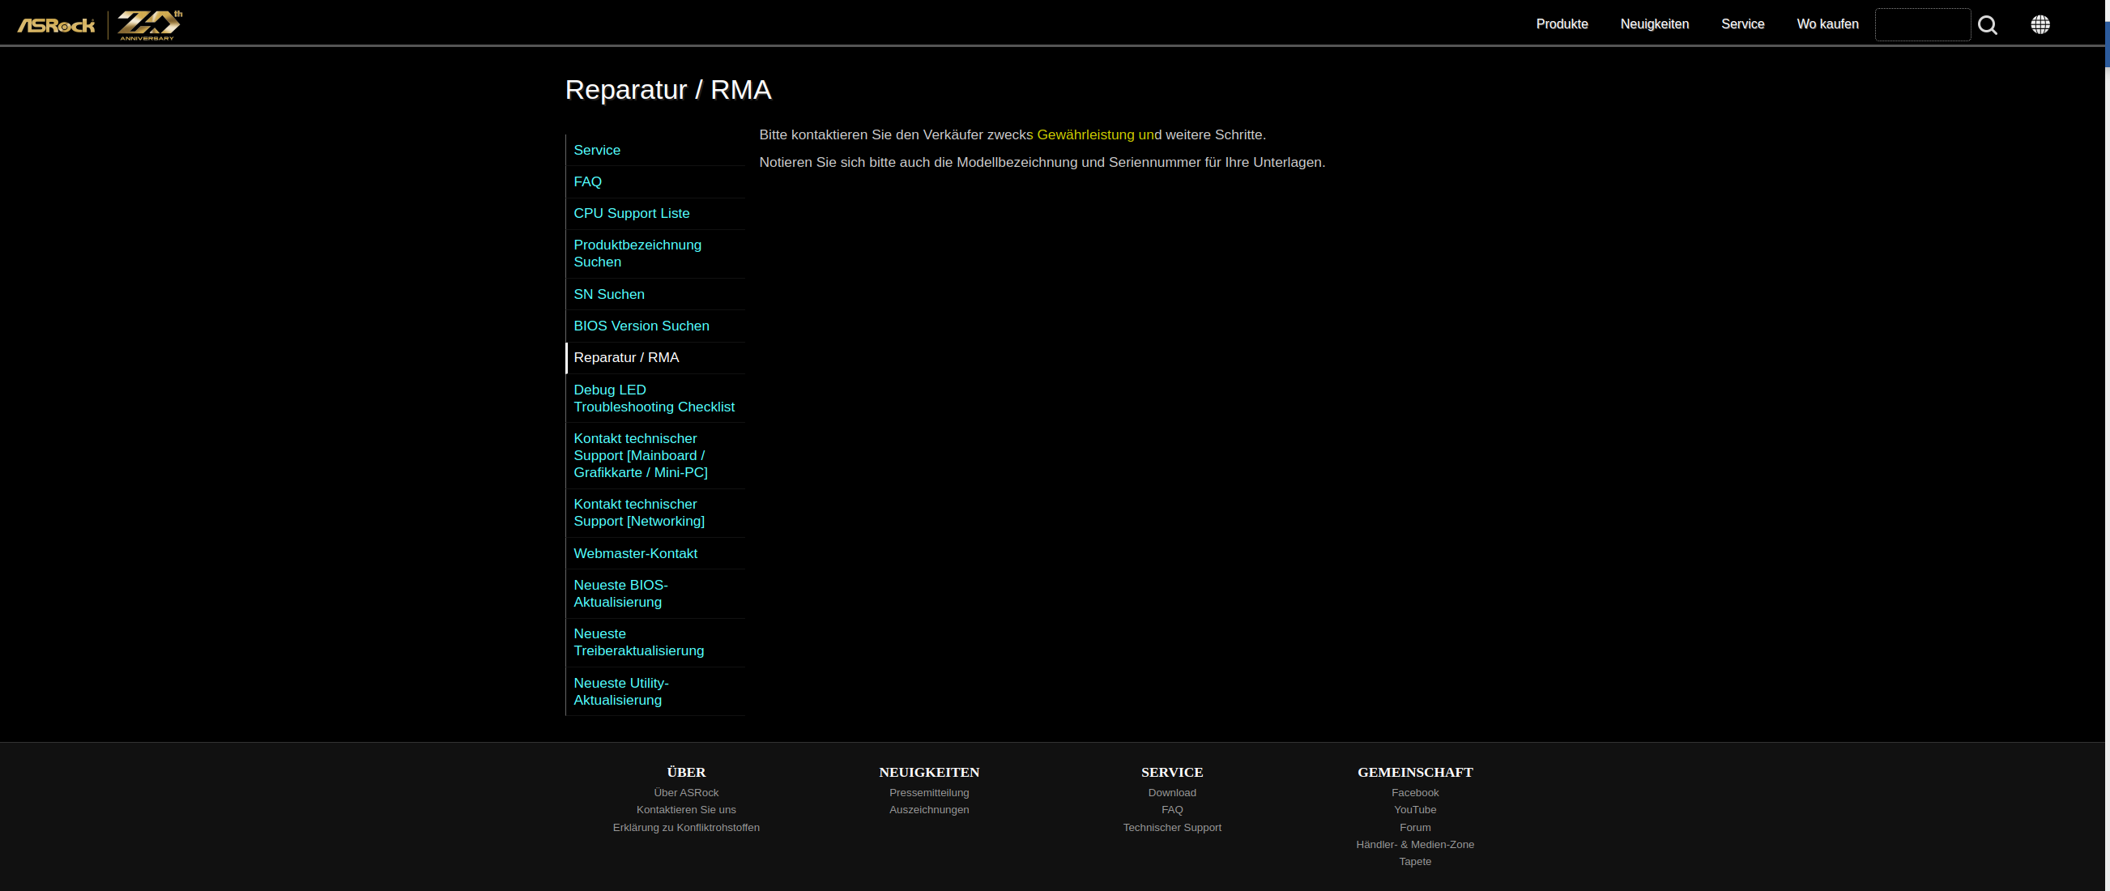Open the Service top navigation menu
Viewport: 2110px width, 891px height.
1742,24
